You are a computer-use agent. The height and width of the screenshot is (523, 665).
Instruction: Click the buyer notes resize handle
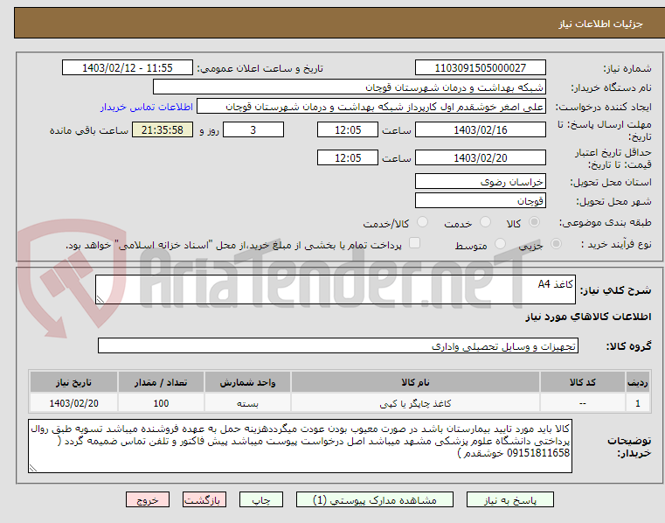coord(32,468)
